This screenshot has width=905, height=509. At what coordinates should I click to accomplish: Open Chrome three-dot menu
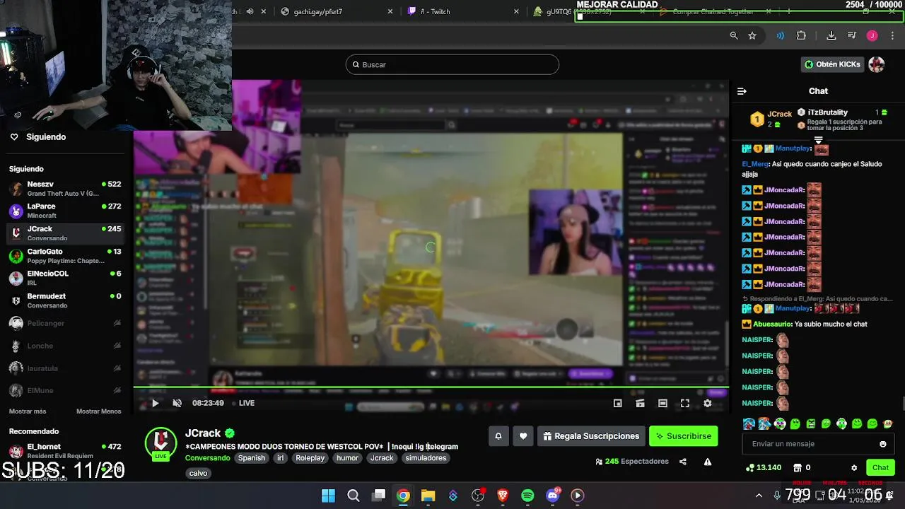click(x=892, y=35)
